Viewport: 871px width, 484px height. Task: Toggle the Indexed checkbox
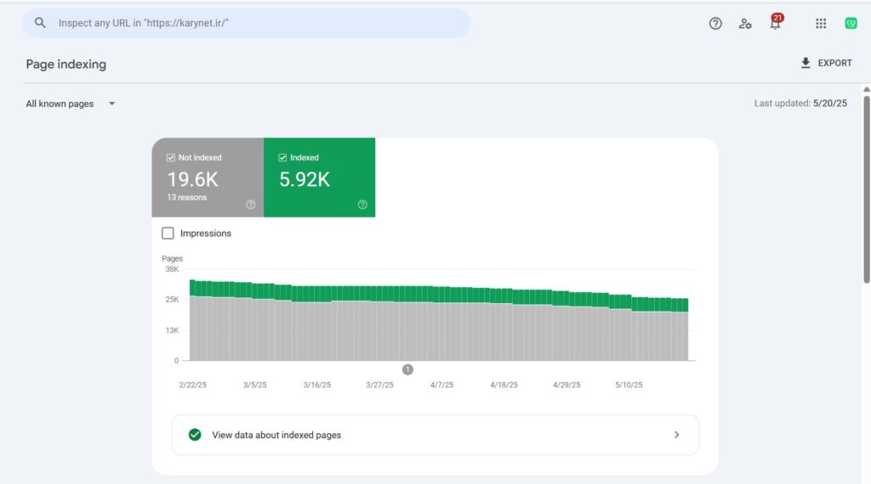(282, 158)
